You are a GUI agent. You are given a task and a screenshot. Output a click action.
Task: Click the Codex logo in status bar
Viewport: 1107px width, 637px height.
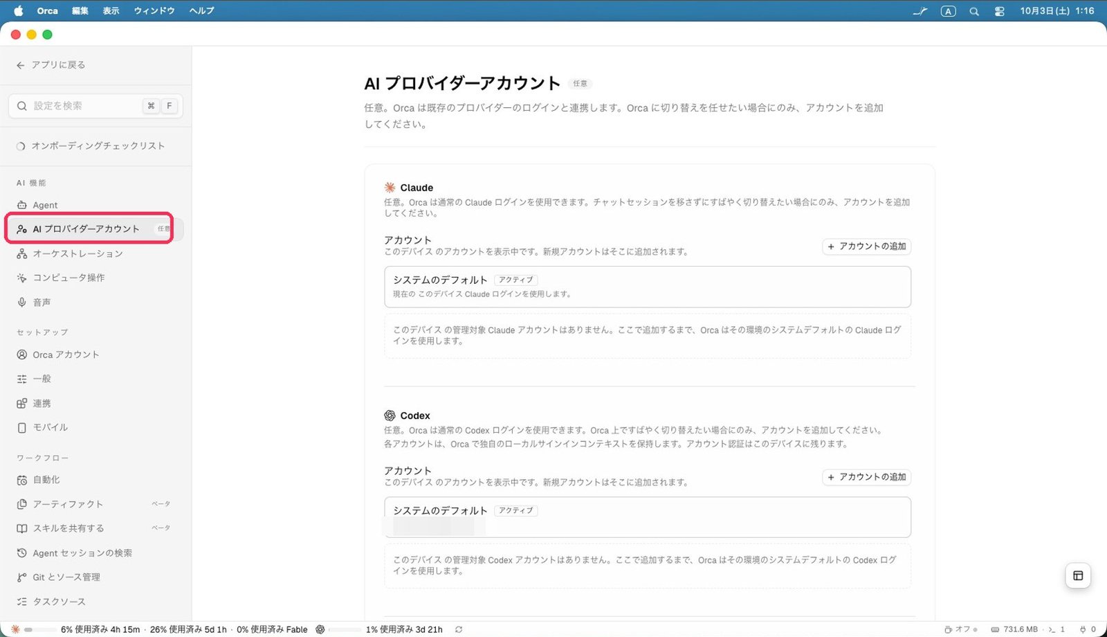(x=320, y=629)
